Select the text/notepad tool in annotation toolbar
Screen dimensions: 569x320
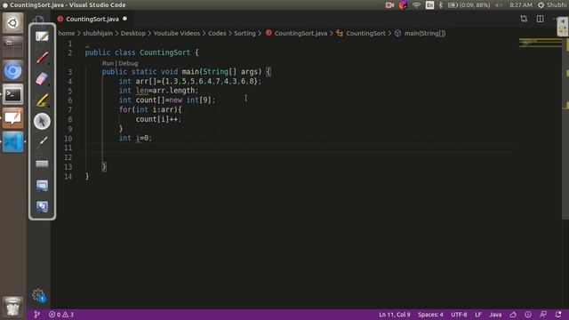coord(42,36)
